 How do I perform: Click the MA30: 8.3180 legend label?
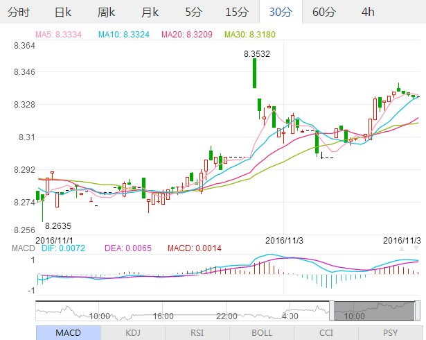(x=250, y=35)
